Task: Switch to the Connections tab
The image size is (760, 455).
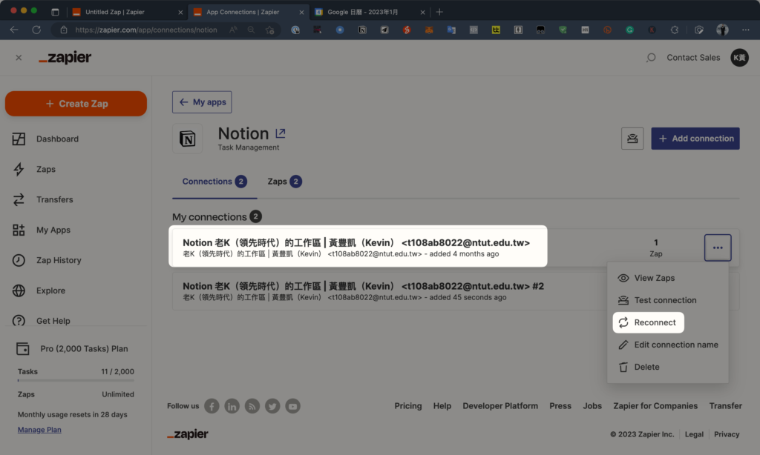Action: 214,182
